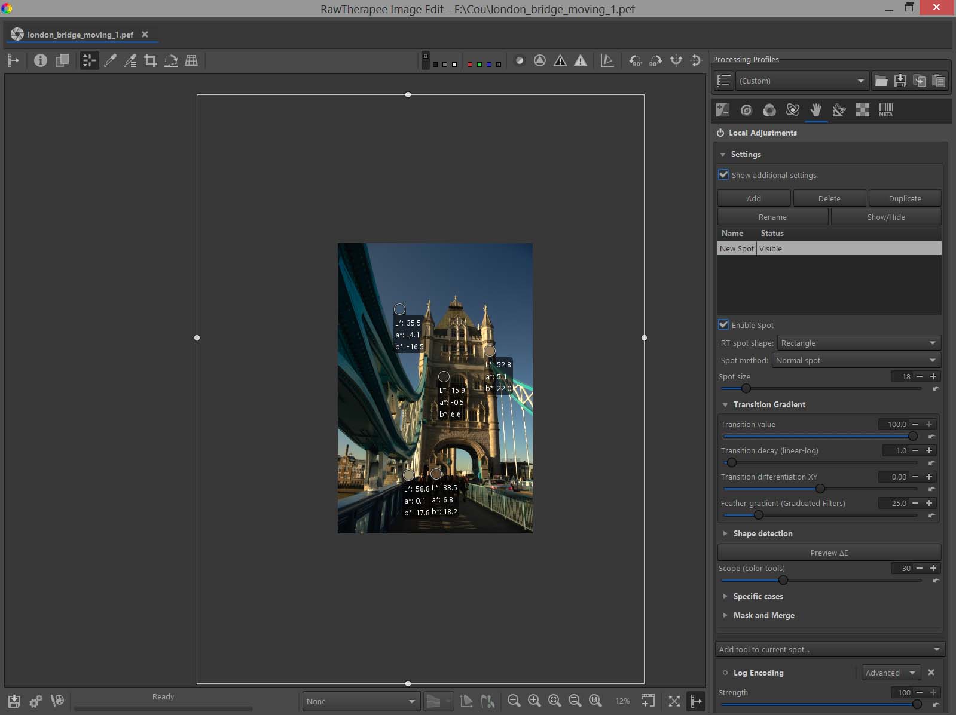The image size is (956, 715).
Task: Save current processing profile icon
Action: pyautogui.click(x=900, y=81)
